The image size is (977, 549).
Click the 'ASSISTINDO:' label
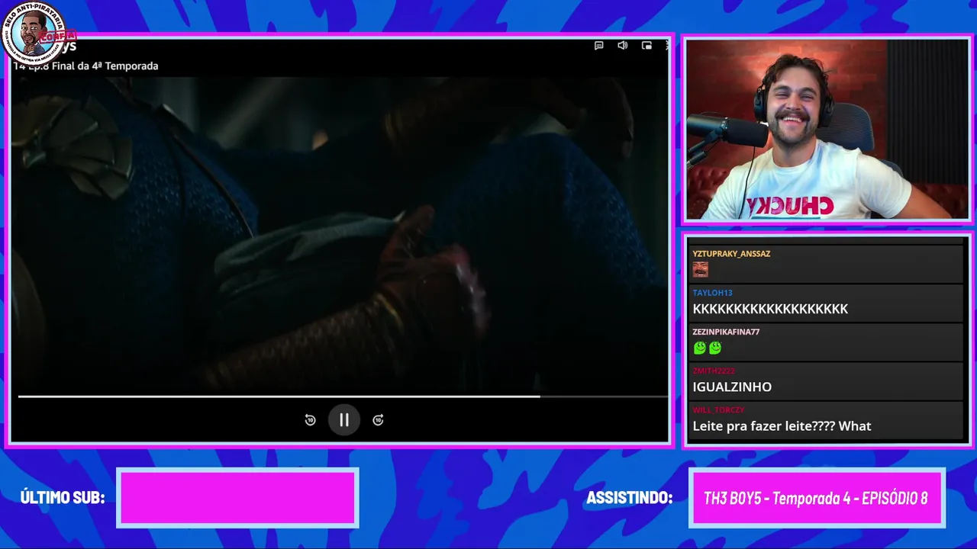629,498
